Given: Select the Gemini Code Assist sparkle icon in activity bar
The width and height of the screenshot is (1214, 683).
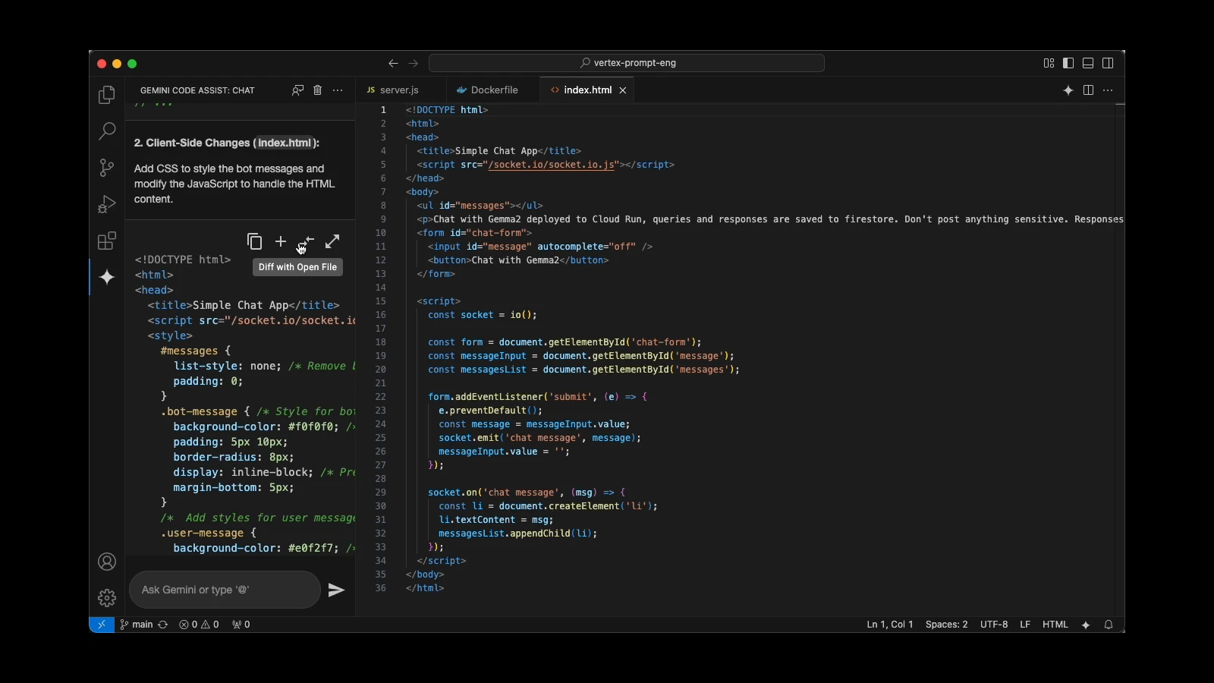Looking at the screenshot, I should pos(107,277).
